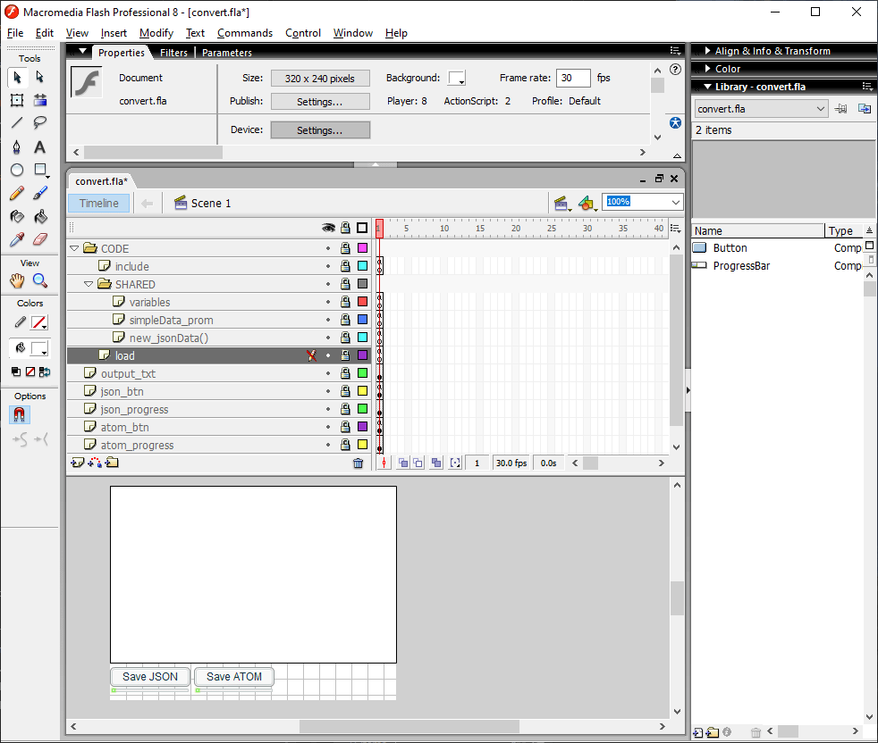Activate the Zoom tool

(x=40, y=280)
